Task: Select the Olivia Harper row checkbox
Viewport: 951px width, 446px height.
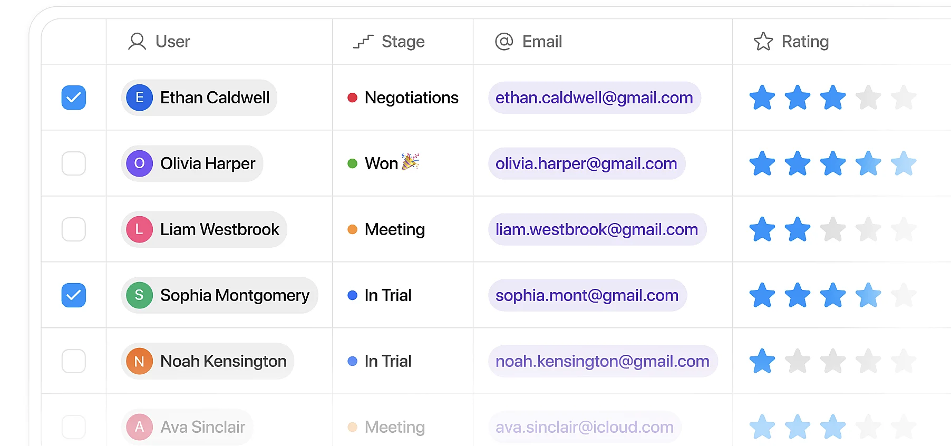Action: tap(74, 163)
